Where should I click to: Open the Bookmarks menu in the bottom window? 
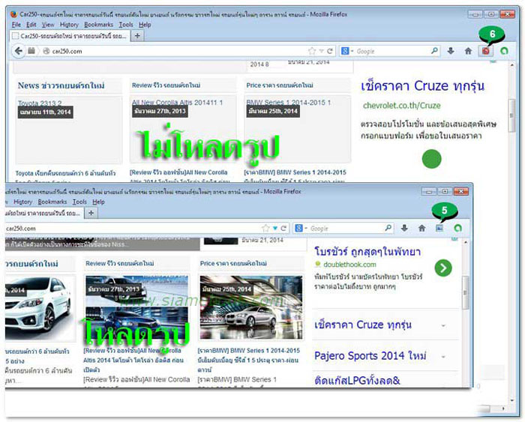[52, 202]
